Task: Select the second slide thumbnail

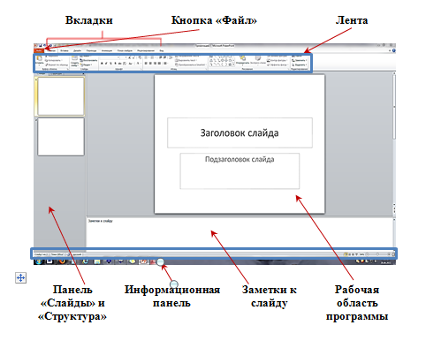Action: click(x=61, y=137)
